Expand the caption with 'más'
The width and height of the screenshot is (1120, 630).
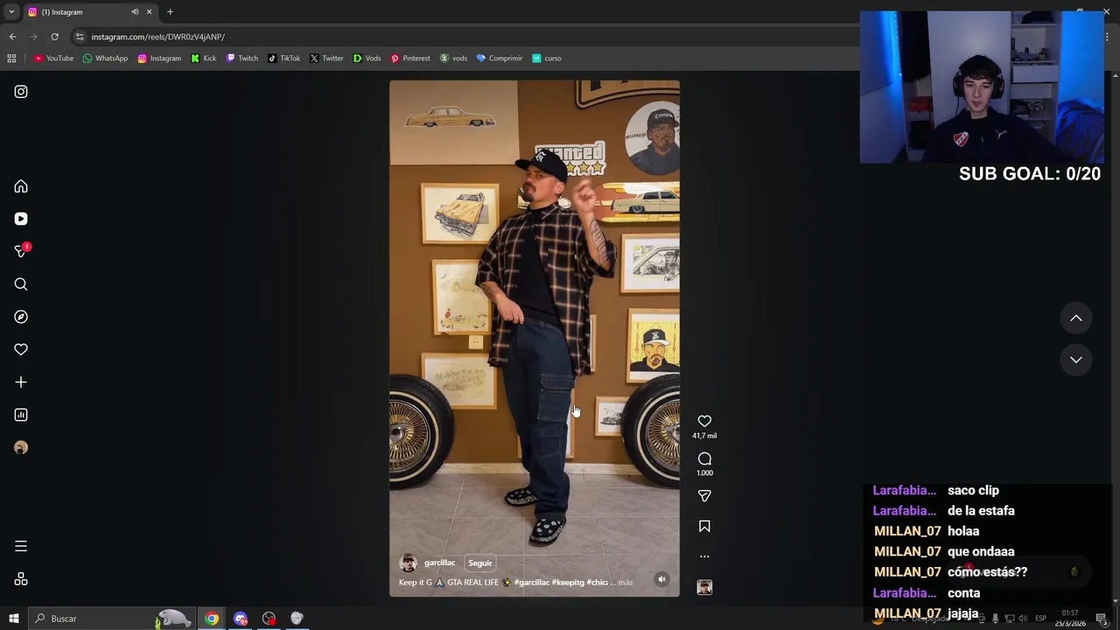[625, 582]
